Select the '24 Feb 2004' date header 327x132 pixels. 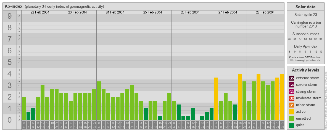(x=115, y=12)
